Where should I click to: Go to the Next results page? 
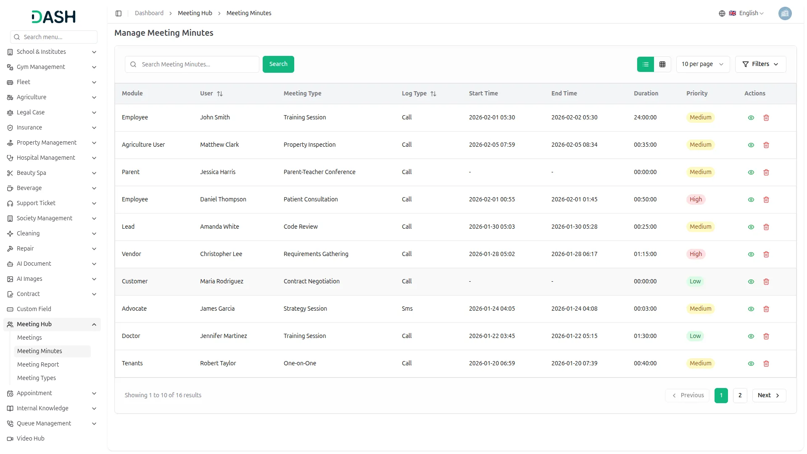point(769,396)
